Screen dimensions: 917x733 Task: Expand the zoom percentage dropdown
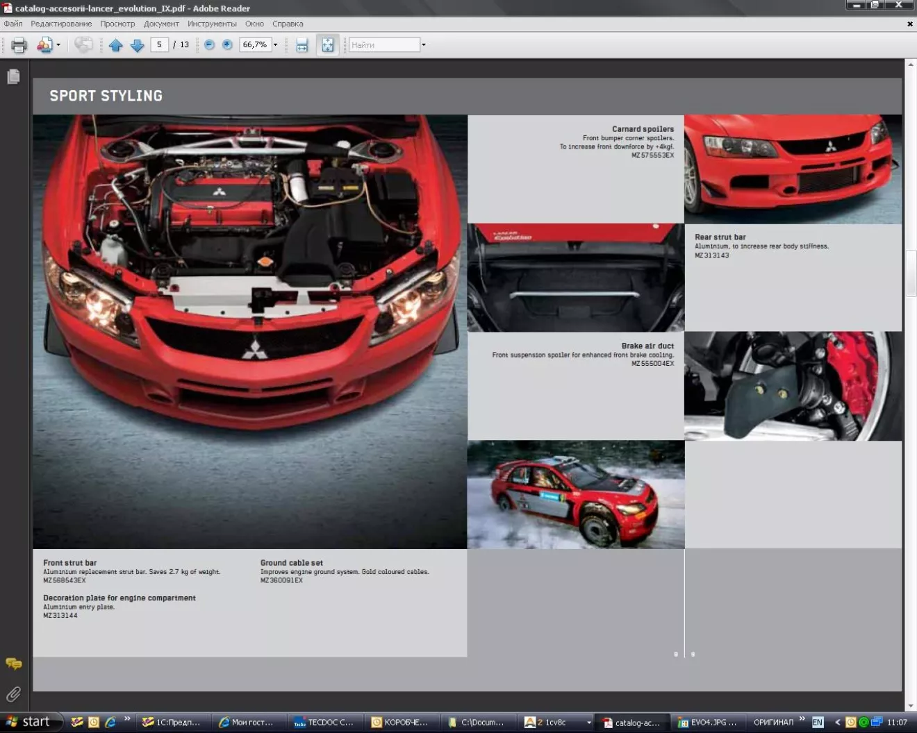(276, 45)
